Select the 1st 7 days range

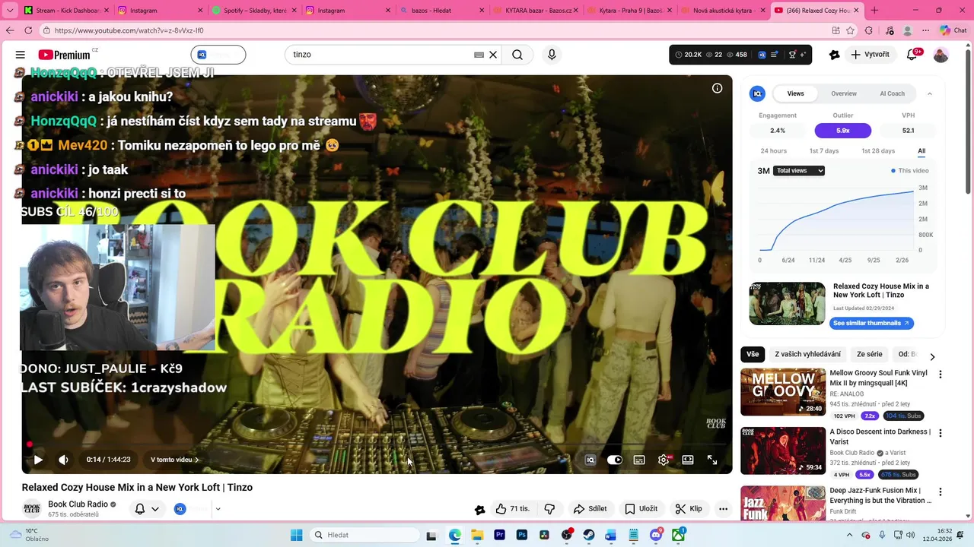(x=824, y=150)
